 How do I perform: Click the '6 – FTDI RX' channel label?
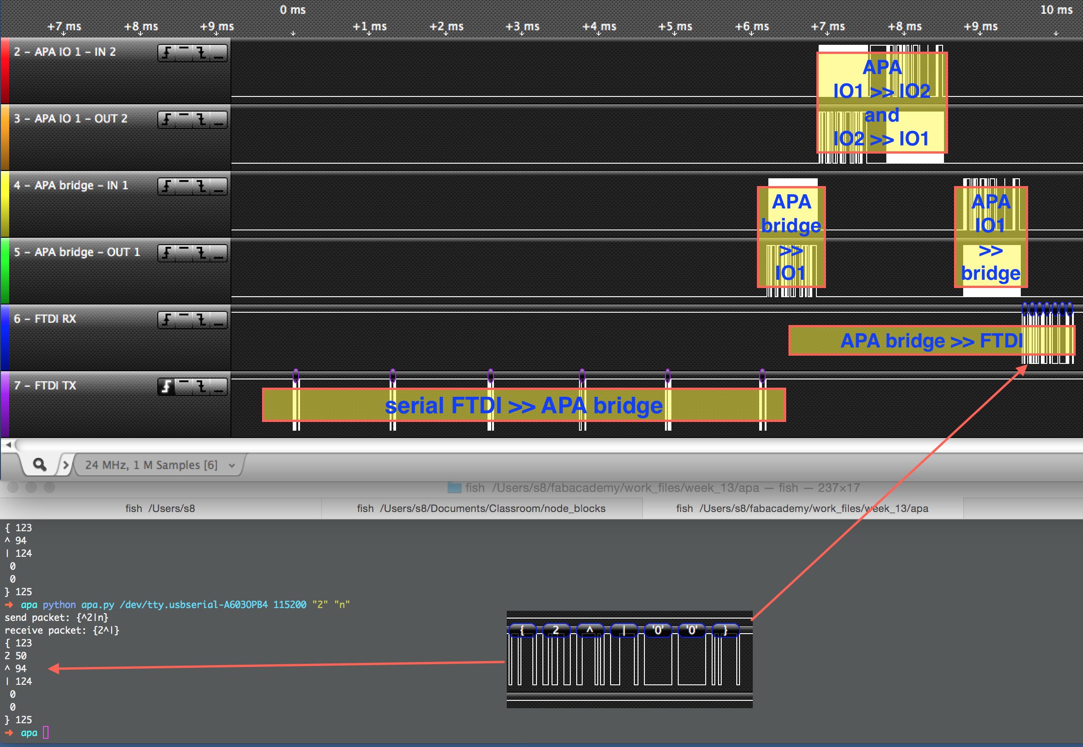pos(45,319)
